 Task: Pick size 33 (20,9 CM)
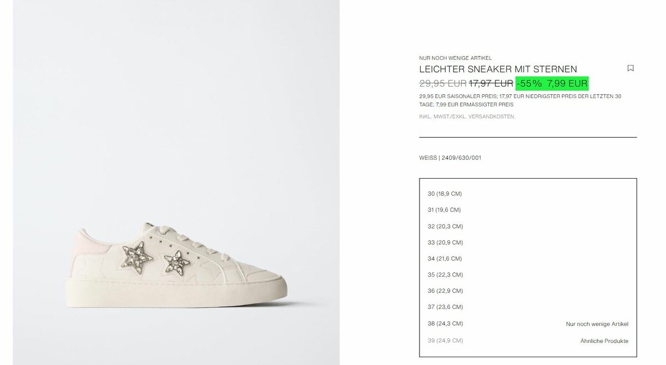(528, 242)
